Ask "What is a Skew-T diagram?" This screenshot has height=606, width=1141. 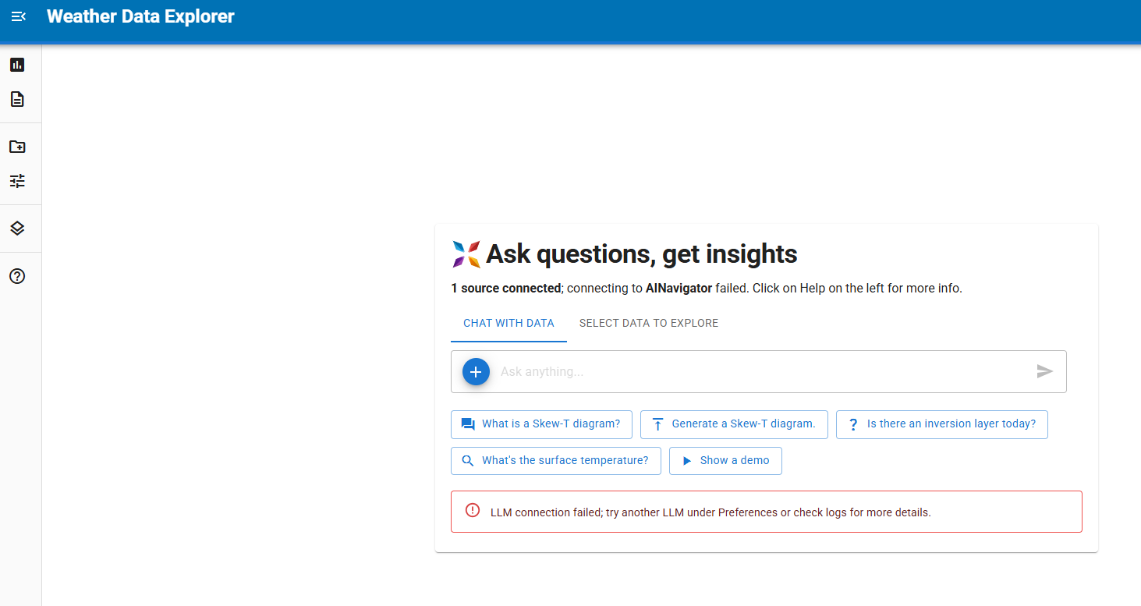tap(541, 424)
